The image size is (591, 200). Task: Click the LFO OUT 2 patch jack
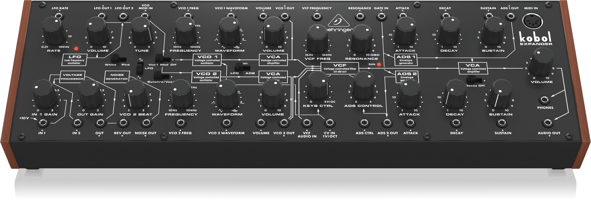coord(123,16)
